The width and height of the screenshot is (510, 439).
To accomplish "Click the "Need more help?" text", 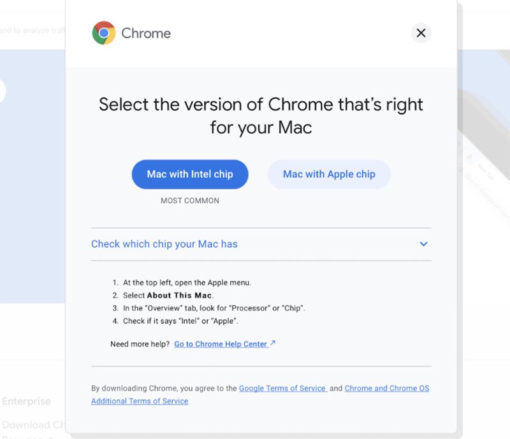I will point(140,344).
